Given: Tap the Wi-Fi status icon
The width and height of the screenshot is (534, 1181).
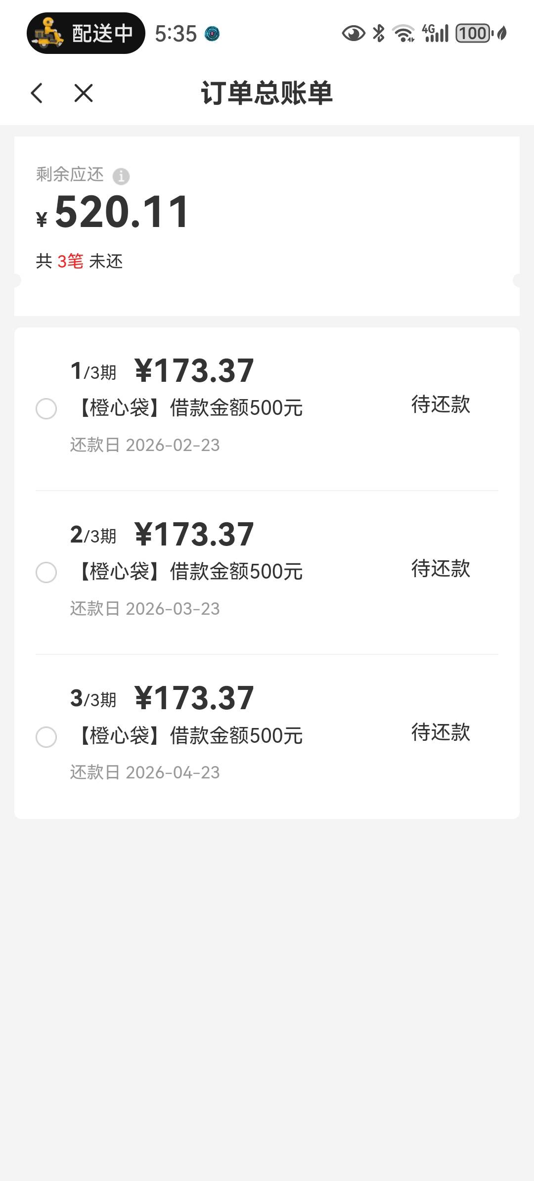Looking at the screenshot, I should point(403,34).
